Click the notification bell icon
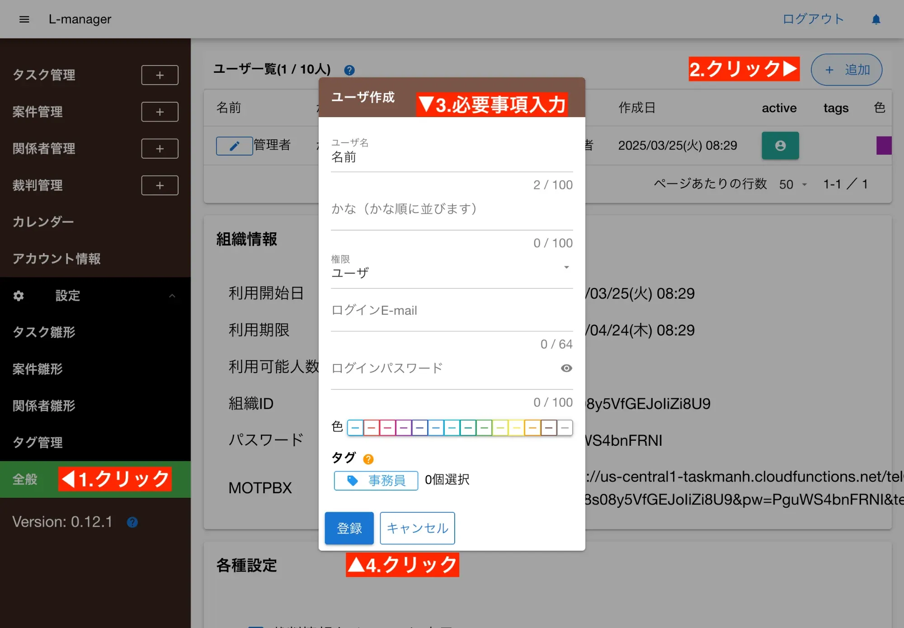Image resolution: width=904 pixels, height=628 pixels. (x=876, y=19)
